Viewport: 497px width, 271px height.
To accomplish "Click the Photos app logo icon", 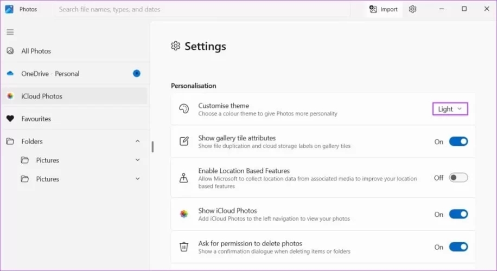I will 9,9.
